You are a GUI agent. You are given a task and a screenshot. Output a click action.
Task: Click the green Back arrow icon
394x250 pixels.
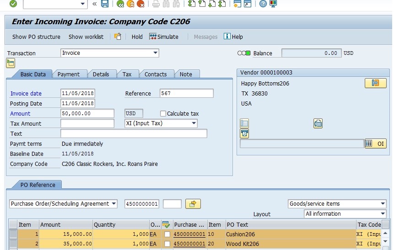tap(120, 4)
